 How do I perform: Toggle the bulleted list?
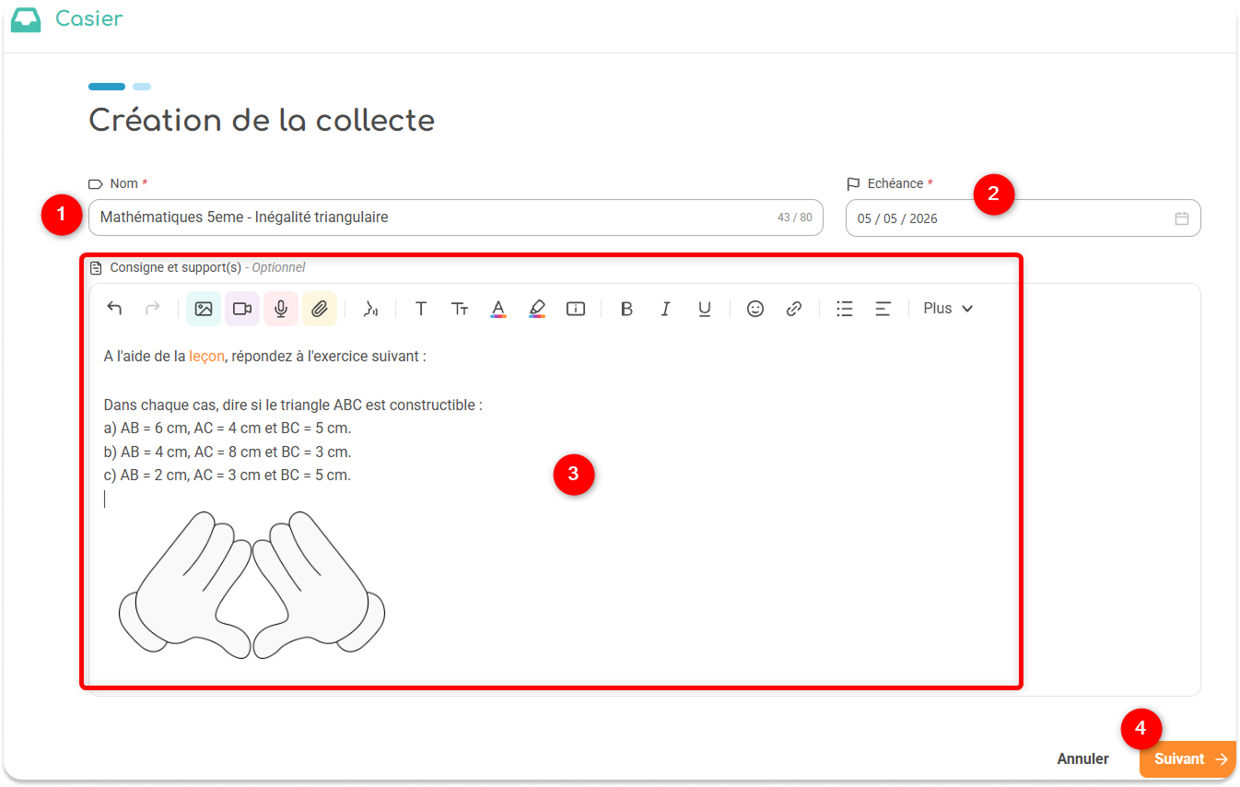(844, 309)
